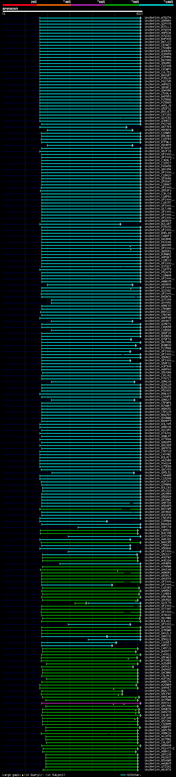
Task: Select the UniRef100_C1MWM7 label
Action: pyautogui.click(x=158, y=133)
